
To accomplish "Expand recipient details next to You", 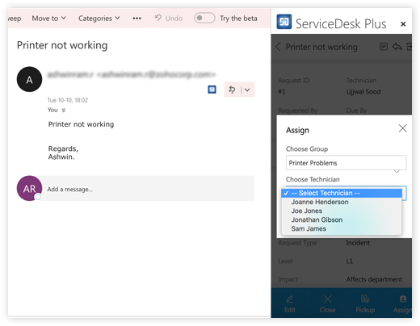I will (64, 110).
